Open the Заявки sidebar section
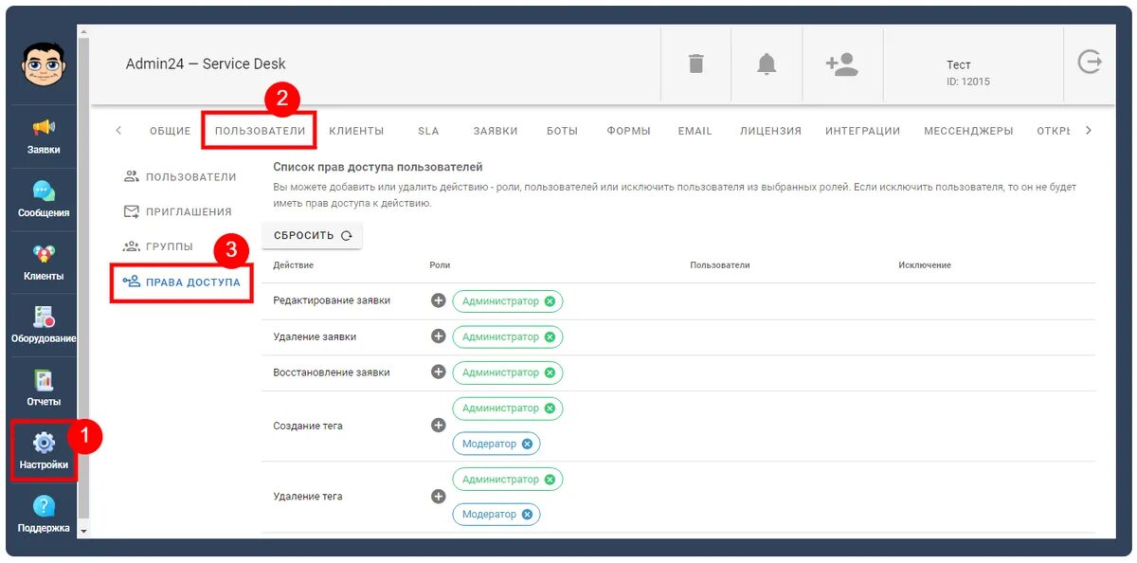The width and height of the screenshot is (1137, 563). click(x=44, y=136)
